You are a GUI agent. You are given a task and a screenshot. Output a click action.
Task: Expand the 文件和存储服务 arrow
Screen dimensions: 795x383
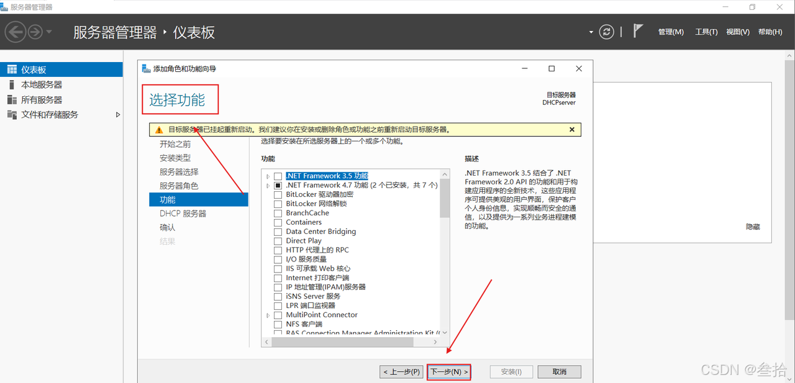(118, 114)
